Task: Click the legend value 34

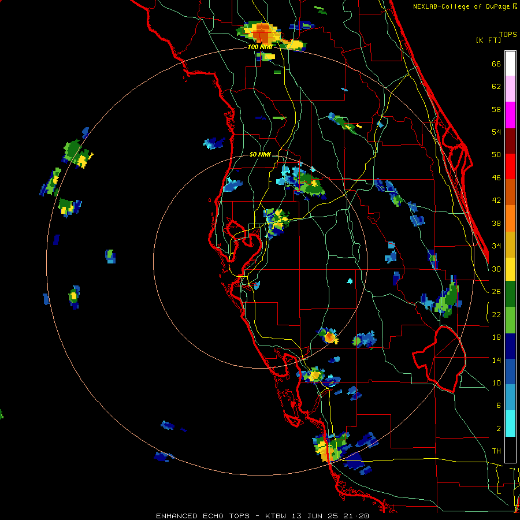Action: 496,246
